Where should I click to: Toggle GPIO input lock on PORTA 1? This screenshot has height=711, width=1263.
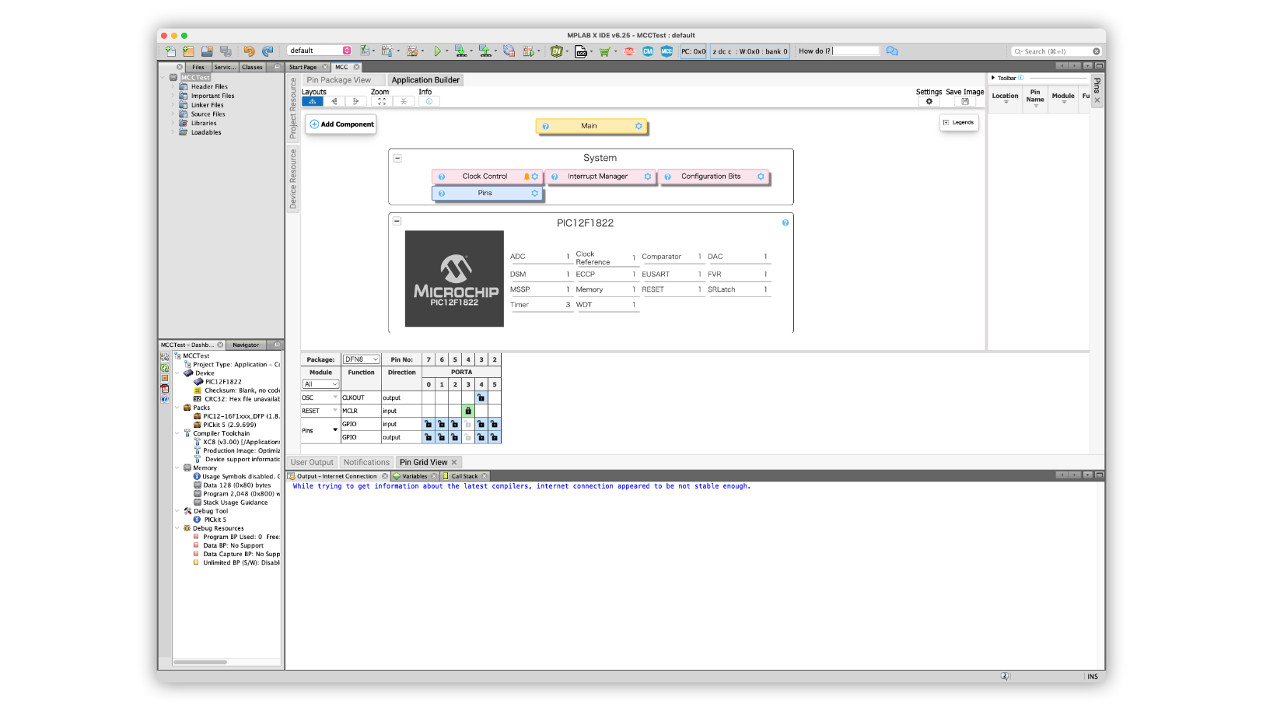442,424
